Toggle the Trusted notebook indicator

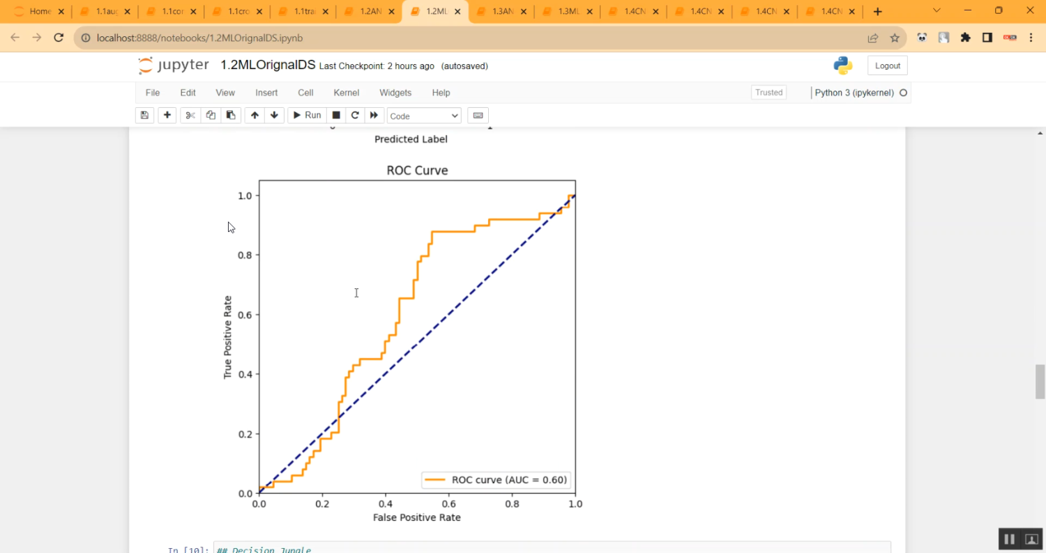coord(768,93)
